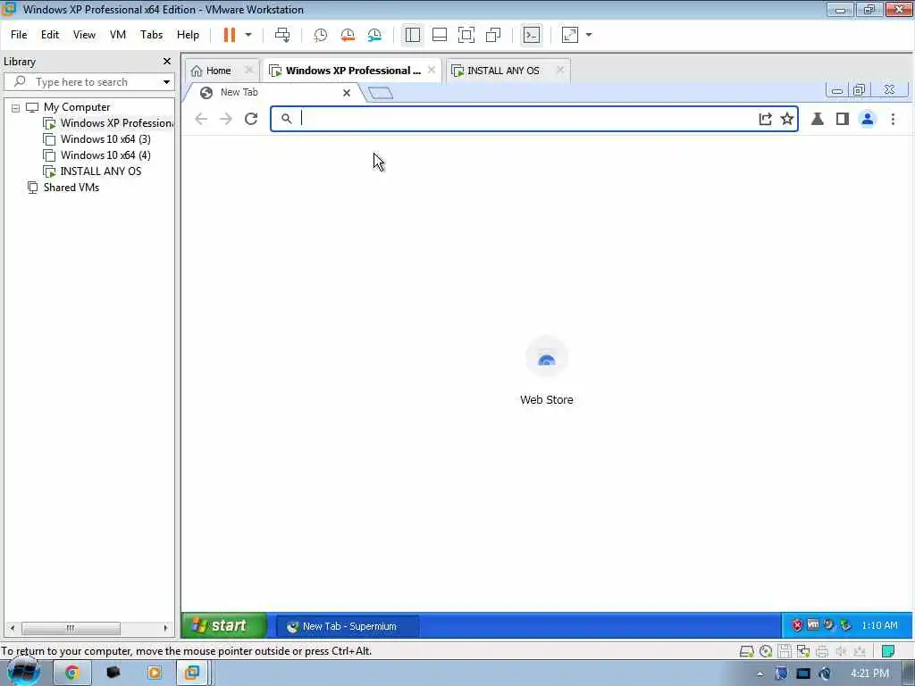Open a new browser tab button
This screenshot has height=686, width=915.
click(x=381, y=93)
